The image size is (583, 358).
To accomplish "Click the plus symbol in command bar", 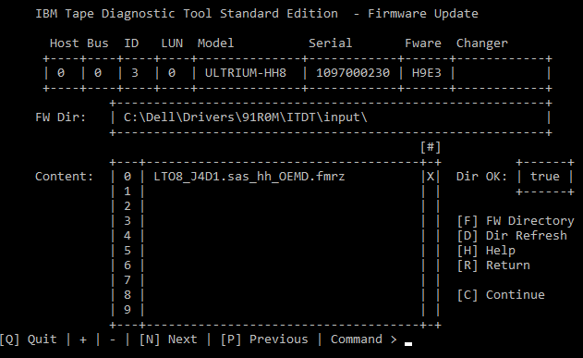I will coord(83,339).
